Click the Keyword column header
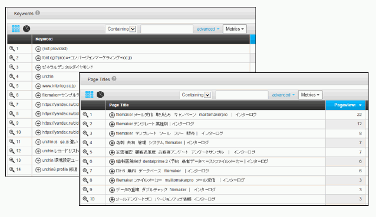The width and height of the screenshot is (376, 217). click(141, 39)
